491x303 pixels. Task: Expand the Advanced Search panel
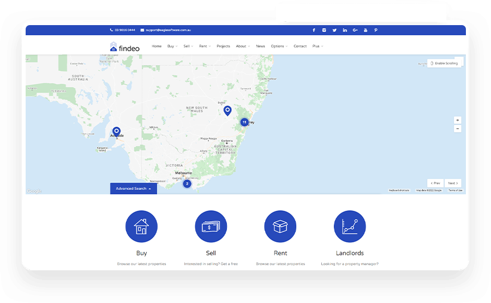134,188
